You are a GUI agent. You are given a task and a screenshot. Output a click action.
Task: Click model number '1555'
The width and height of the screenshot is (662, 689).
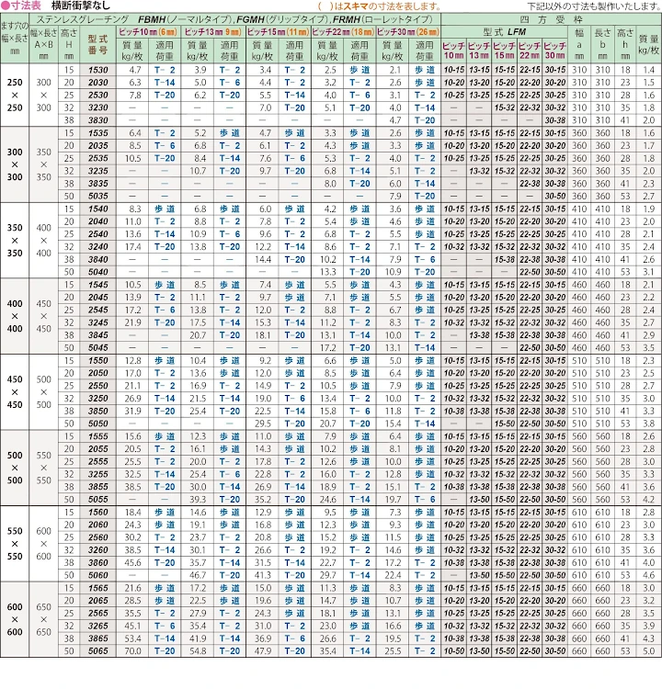(x=97, y=436)
